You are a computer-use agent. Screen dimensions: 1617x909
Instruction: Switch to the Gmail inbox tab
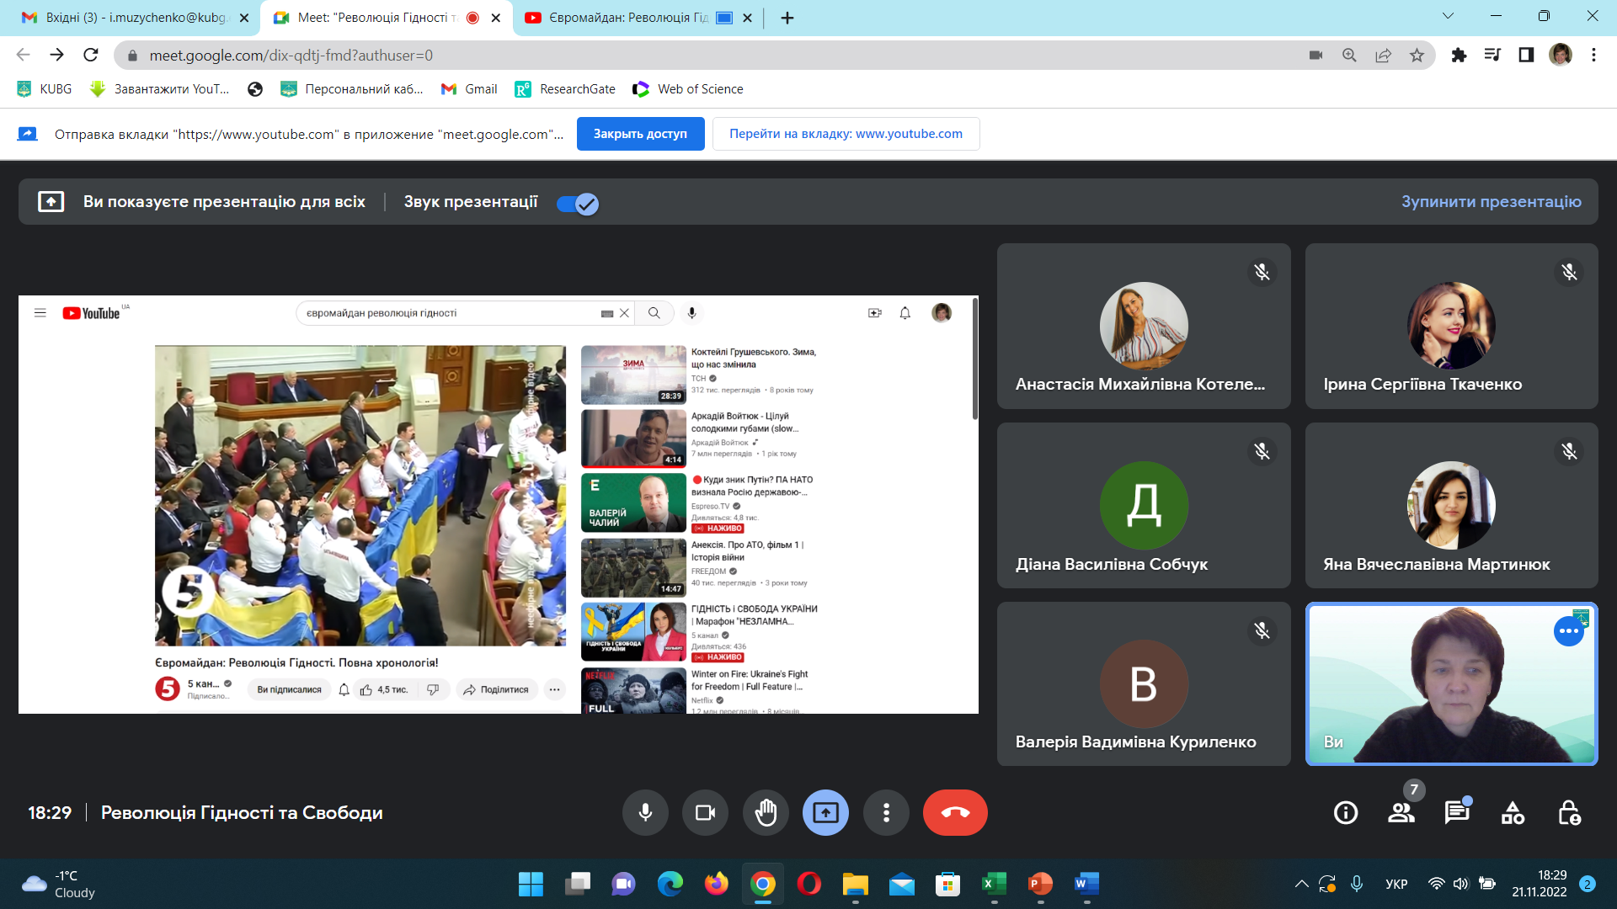coord(135,18)
